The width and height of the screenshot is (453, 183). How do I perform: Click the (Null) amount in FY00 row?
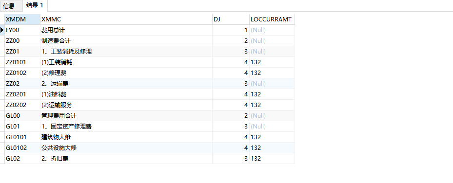272,30
